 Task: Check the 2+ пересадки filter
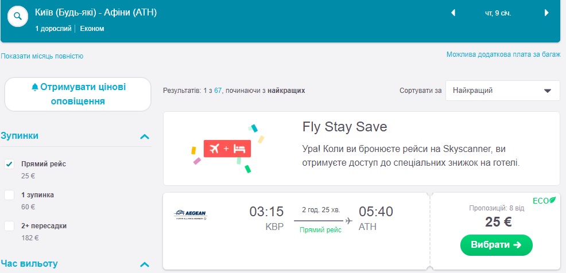[9, 226]
